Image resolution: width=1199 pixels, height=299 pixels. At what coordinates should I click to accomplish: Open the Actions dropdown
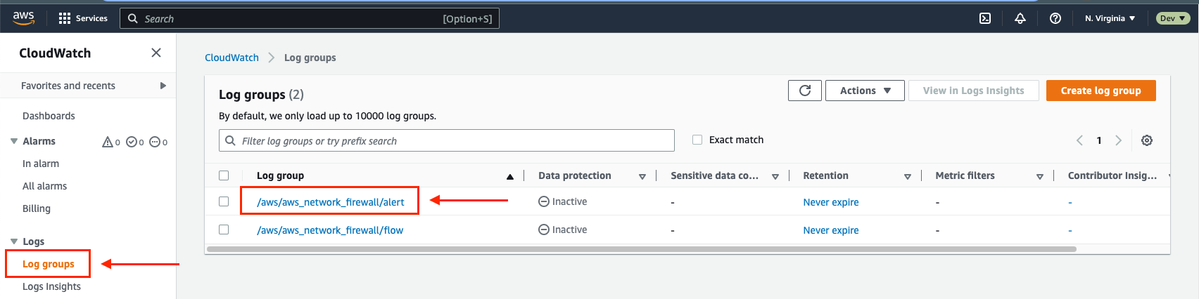tap(865, 91)
